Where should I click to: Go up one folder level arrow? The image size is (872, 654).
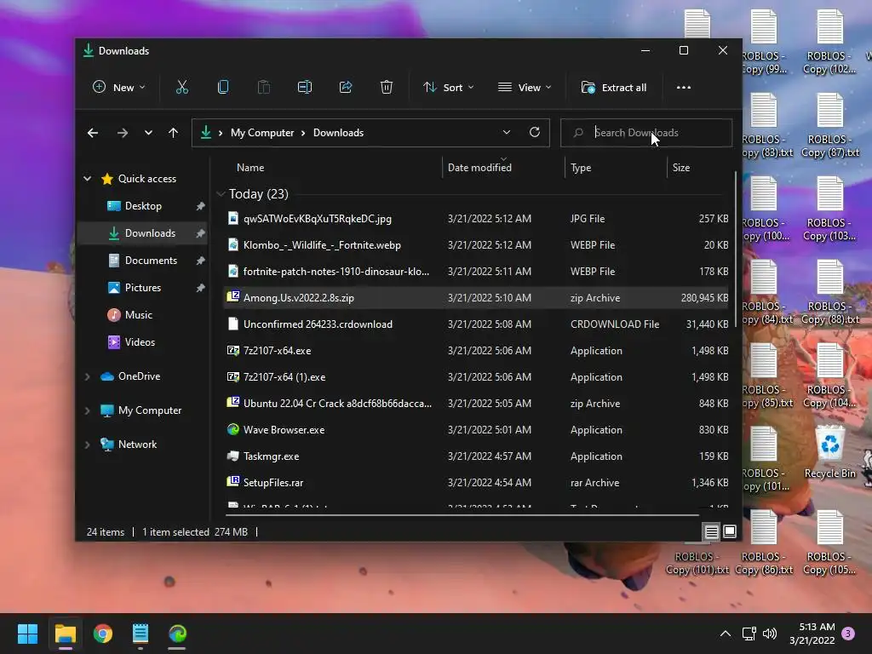tap(174, 133)
